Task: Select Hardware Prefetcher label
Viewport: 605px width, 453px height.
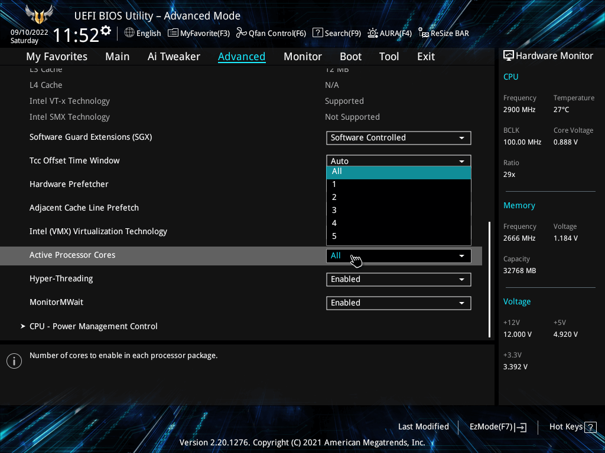Action: pos(69,184)
